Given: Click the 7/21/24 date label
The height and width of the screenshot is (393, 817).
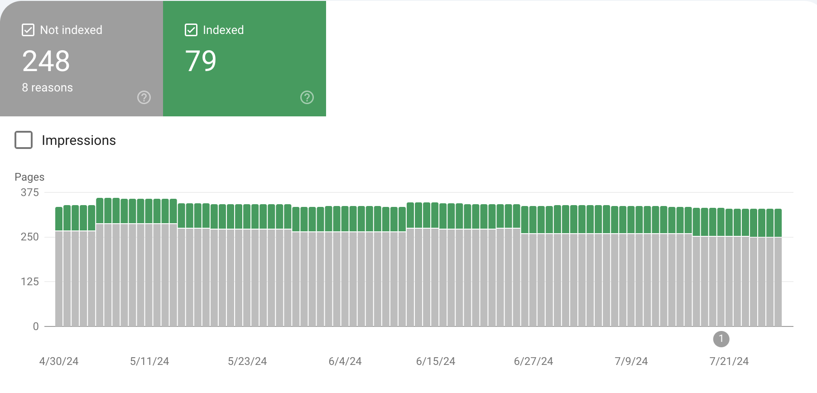Looking at the screenshot, I should point(729,361).
